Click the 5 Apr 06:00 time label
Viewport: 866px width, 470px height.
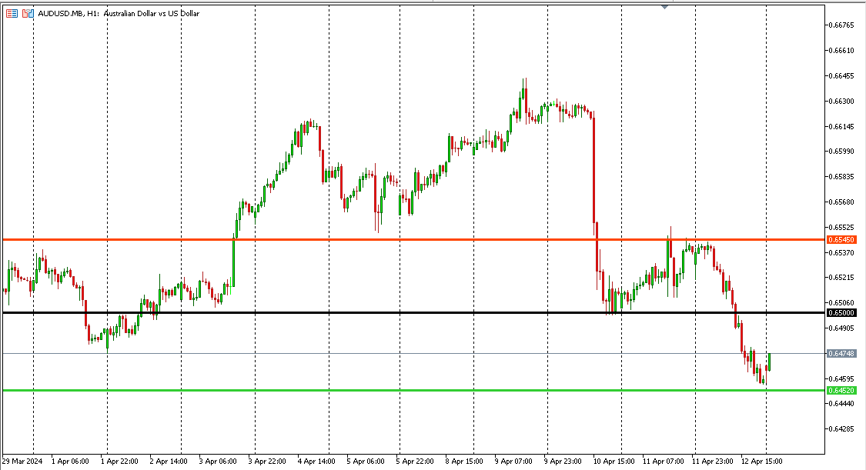366,462
